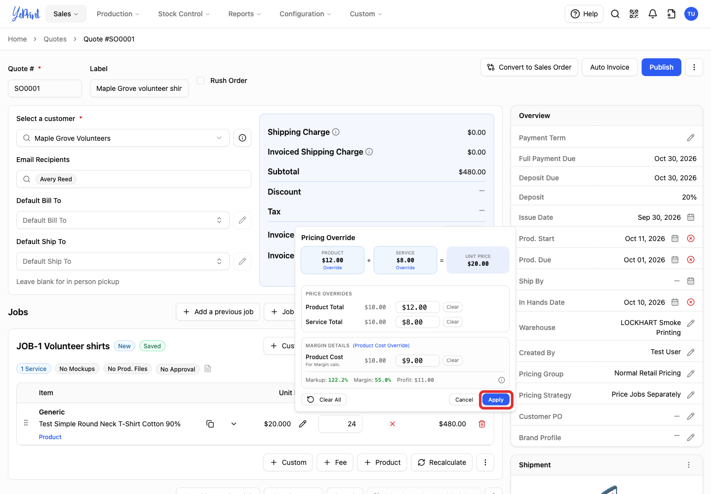Image resolution: width=711 pixels, height=494 pixels.
Task: Open Maple Grove Volunteers customer dropdown
Action: coord(123,138)
